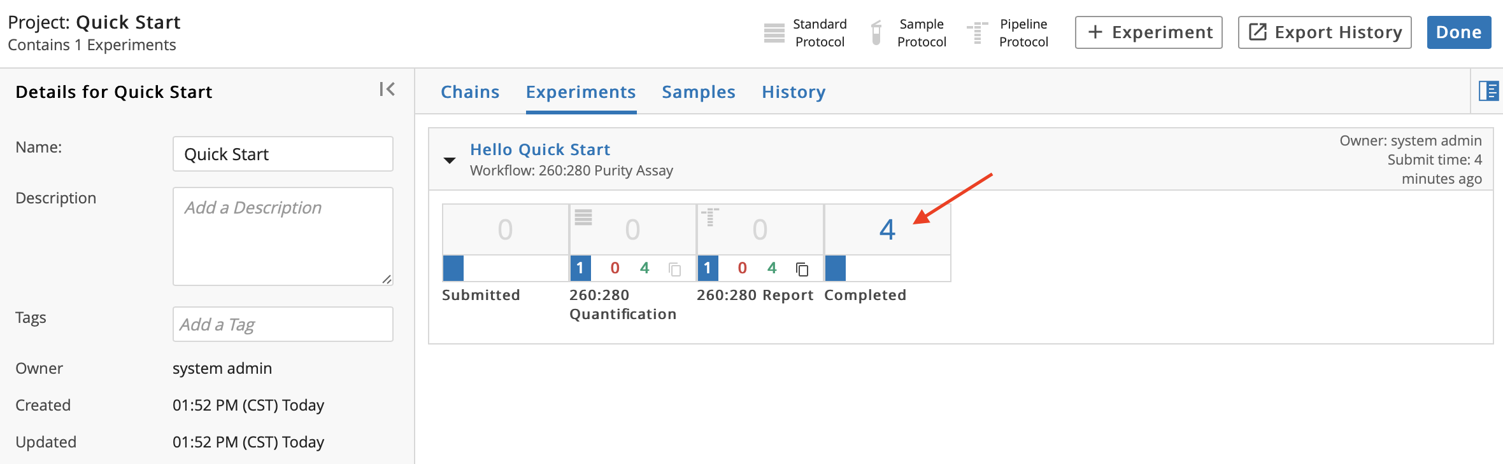1503x464 pixels.
Task: Click the 260:280 Report stage label
Action: click(x=755, y=295)
